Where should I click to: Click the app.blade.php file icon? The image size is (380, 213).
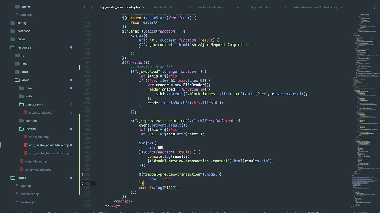(x=26, y=137)
